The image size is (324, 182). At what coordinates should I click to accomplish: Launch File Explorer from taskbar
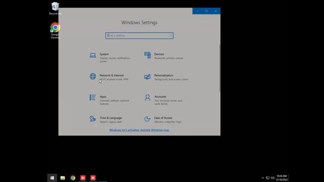tap(63, 177)
